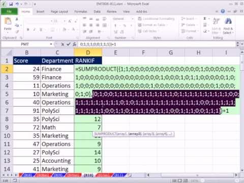Click the Clear eraser icon
244x183 pixels.
205,31
